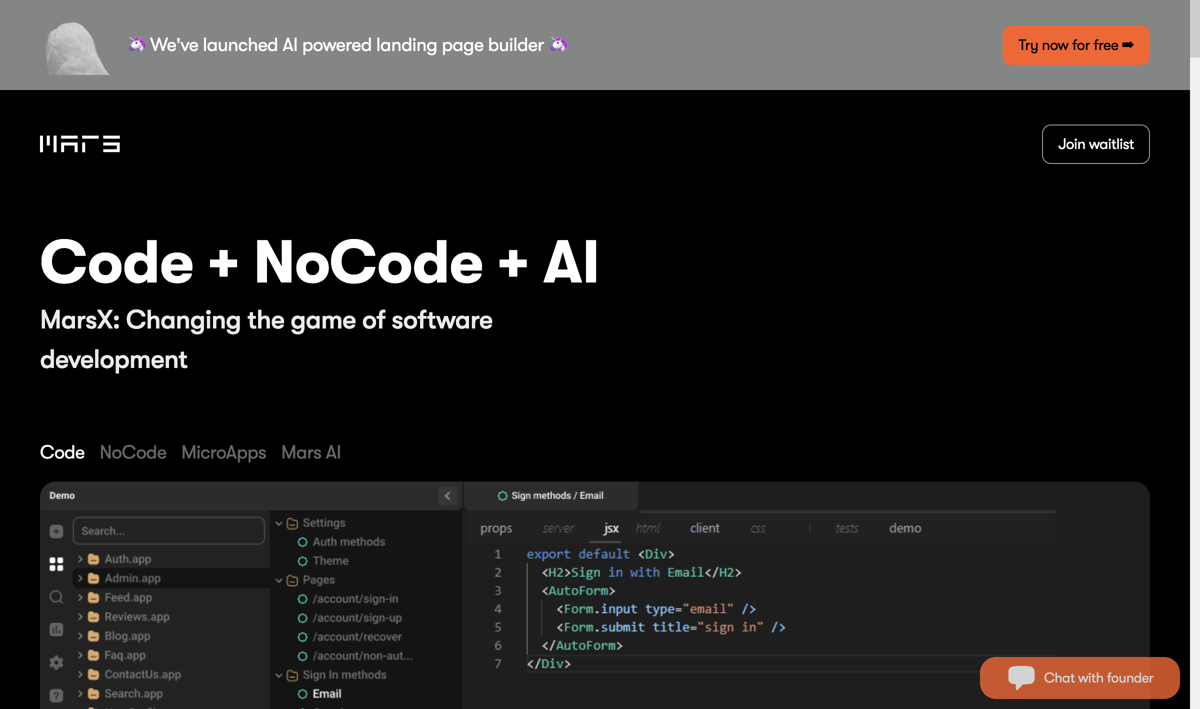Viewport: 1200px width, 709px height.
Task: Open the css editor tab
Action: pos(757,528)
